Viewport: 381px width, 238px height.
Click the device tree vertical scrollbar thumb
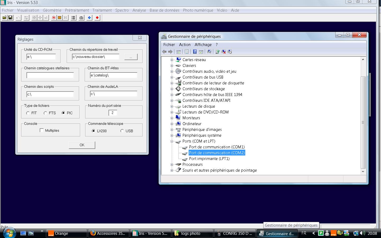click(363, 122)
